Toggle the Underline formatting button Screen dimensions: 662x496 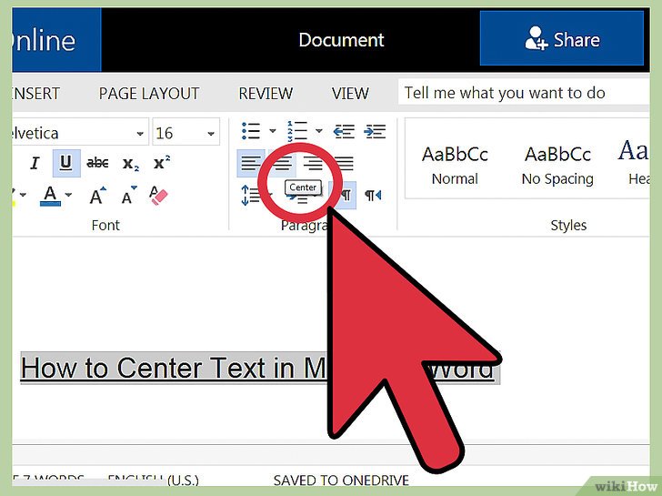(x=66, y=163)
